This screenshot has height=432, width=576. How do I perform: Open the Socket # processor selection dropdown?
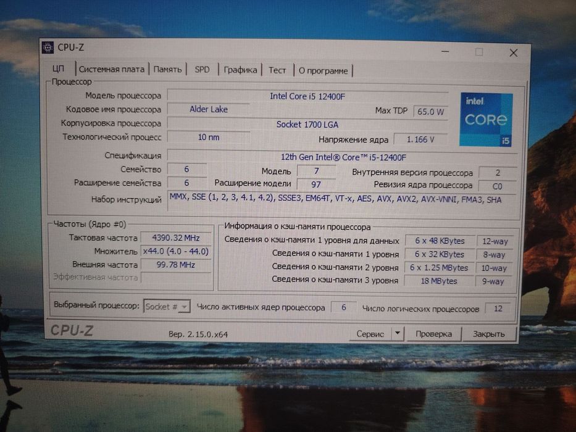[167, 306]
